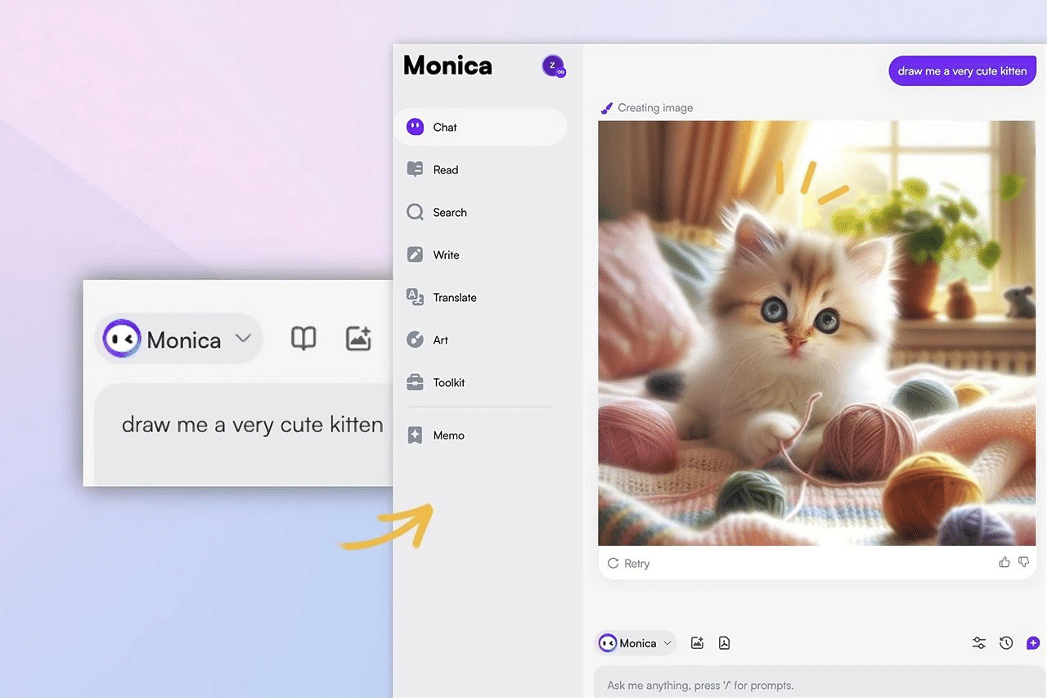The height and width of the screenshot is (698, 1047).
Task: Click the add image icon in the enlarged inset
Action: pyautogui.click(x=358, y=339)
